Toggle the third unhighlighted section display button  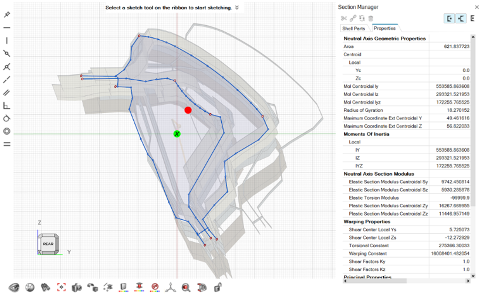pos(473,18)
